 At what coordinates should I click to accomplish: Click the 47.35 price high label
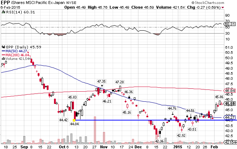101,82
